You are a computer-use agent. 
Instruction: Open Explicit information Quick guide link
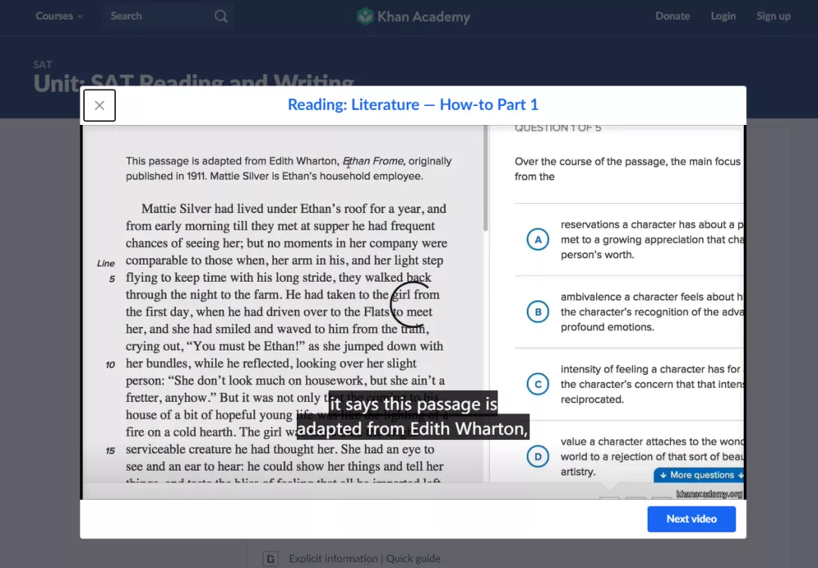(x=364, y=559)
